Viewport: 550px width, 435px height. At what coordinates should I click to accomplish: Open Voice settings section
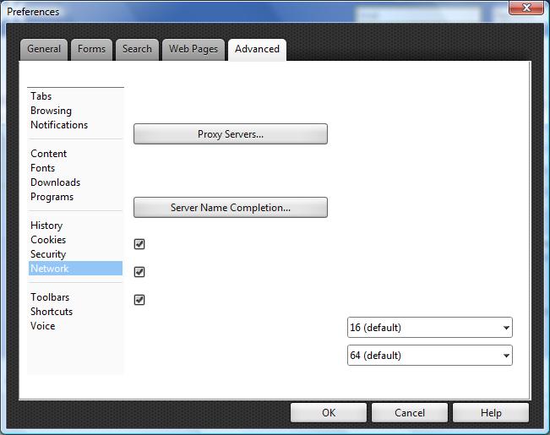(75, 326)
